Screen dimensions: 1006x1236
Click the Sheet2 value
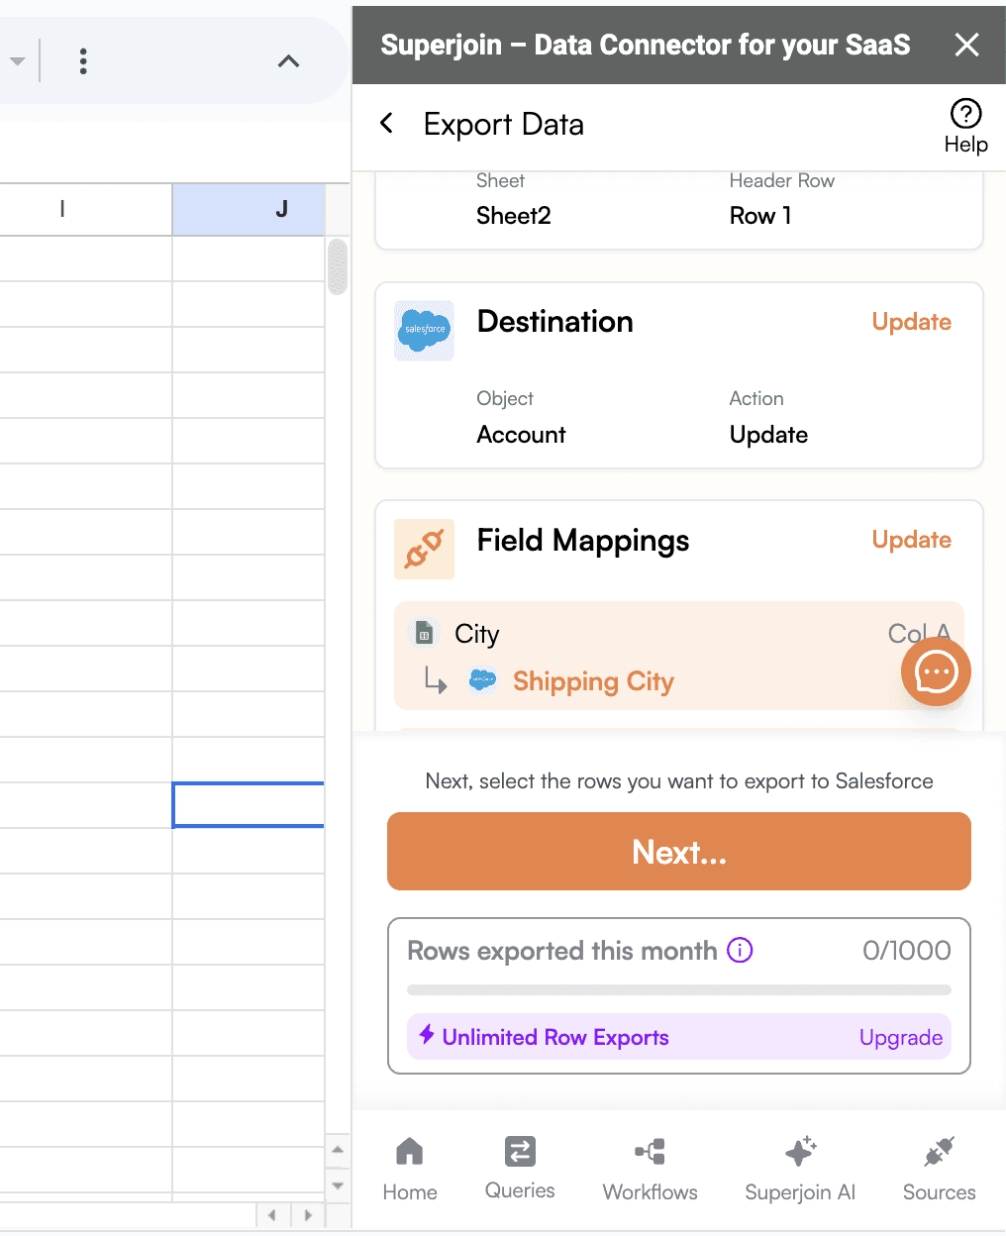tap(513, 216)
